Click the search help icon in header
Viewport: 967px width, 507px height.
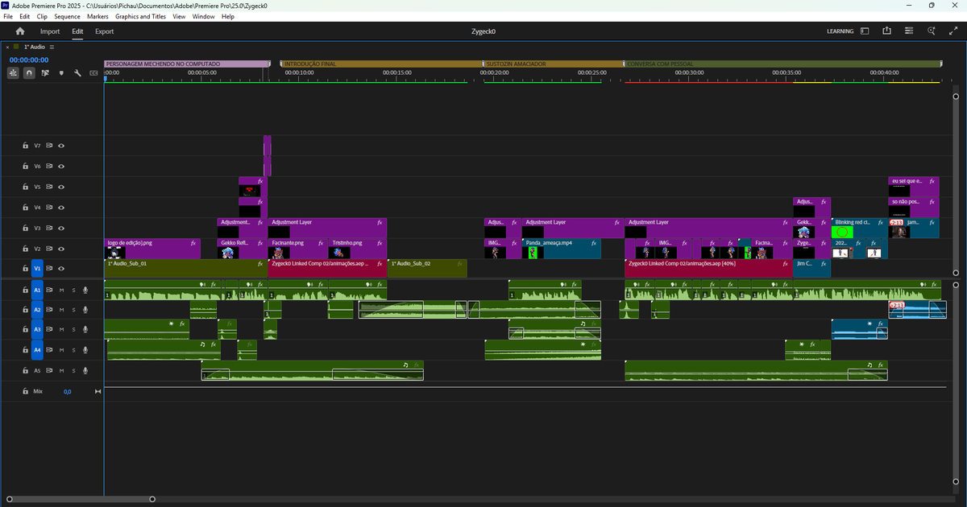pyautogui.click(x=932, y=31)
